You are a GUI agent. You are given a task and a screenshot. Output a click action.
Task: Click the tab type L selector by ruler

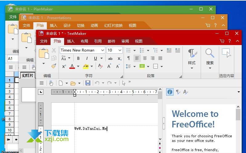41,92
